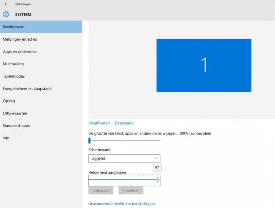Select Opslag in the sidebar
This screenshot has height=208, width=275.
(x=9, y=101)
